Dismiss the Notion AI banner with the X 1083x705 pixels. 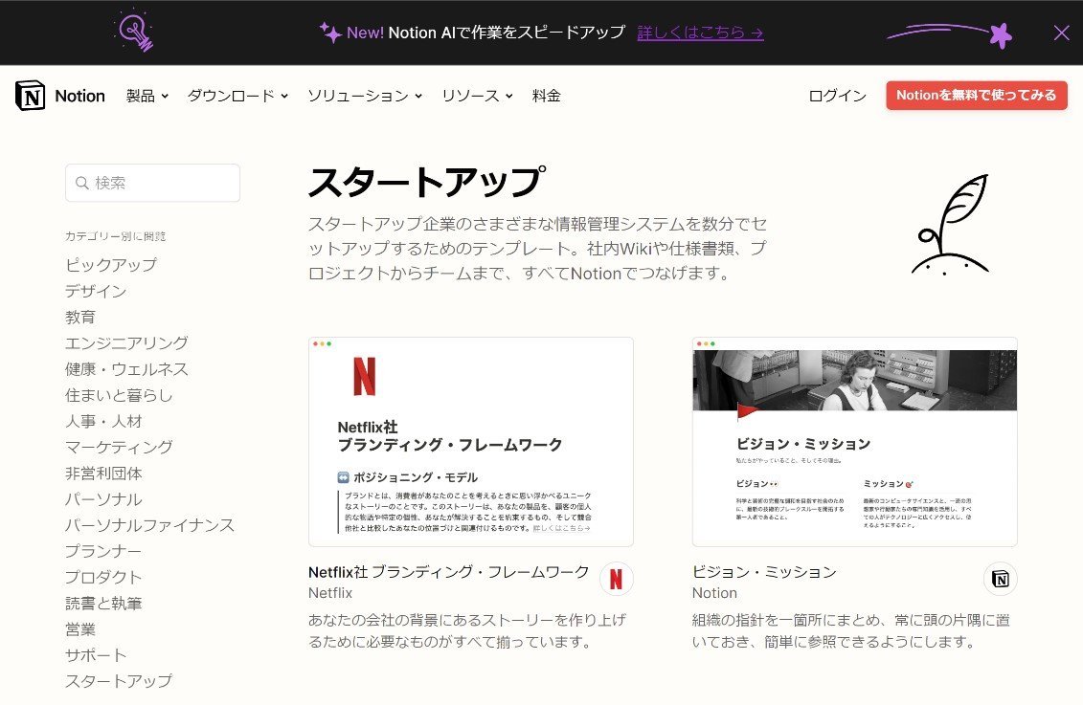(1062, 33)
